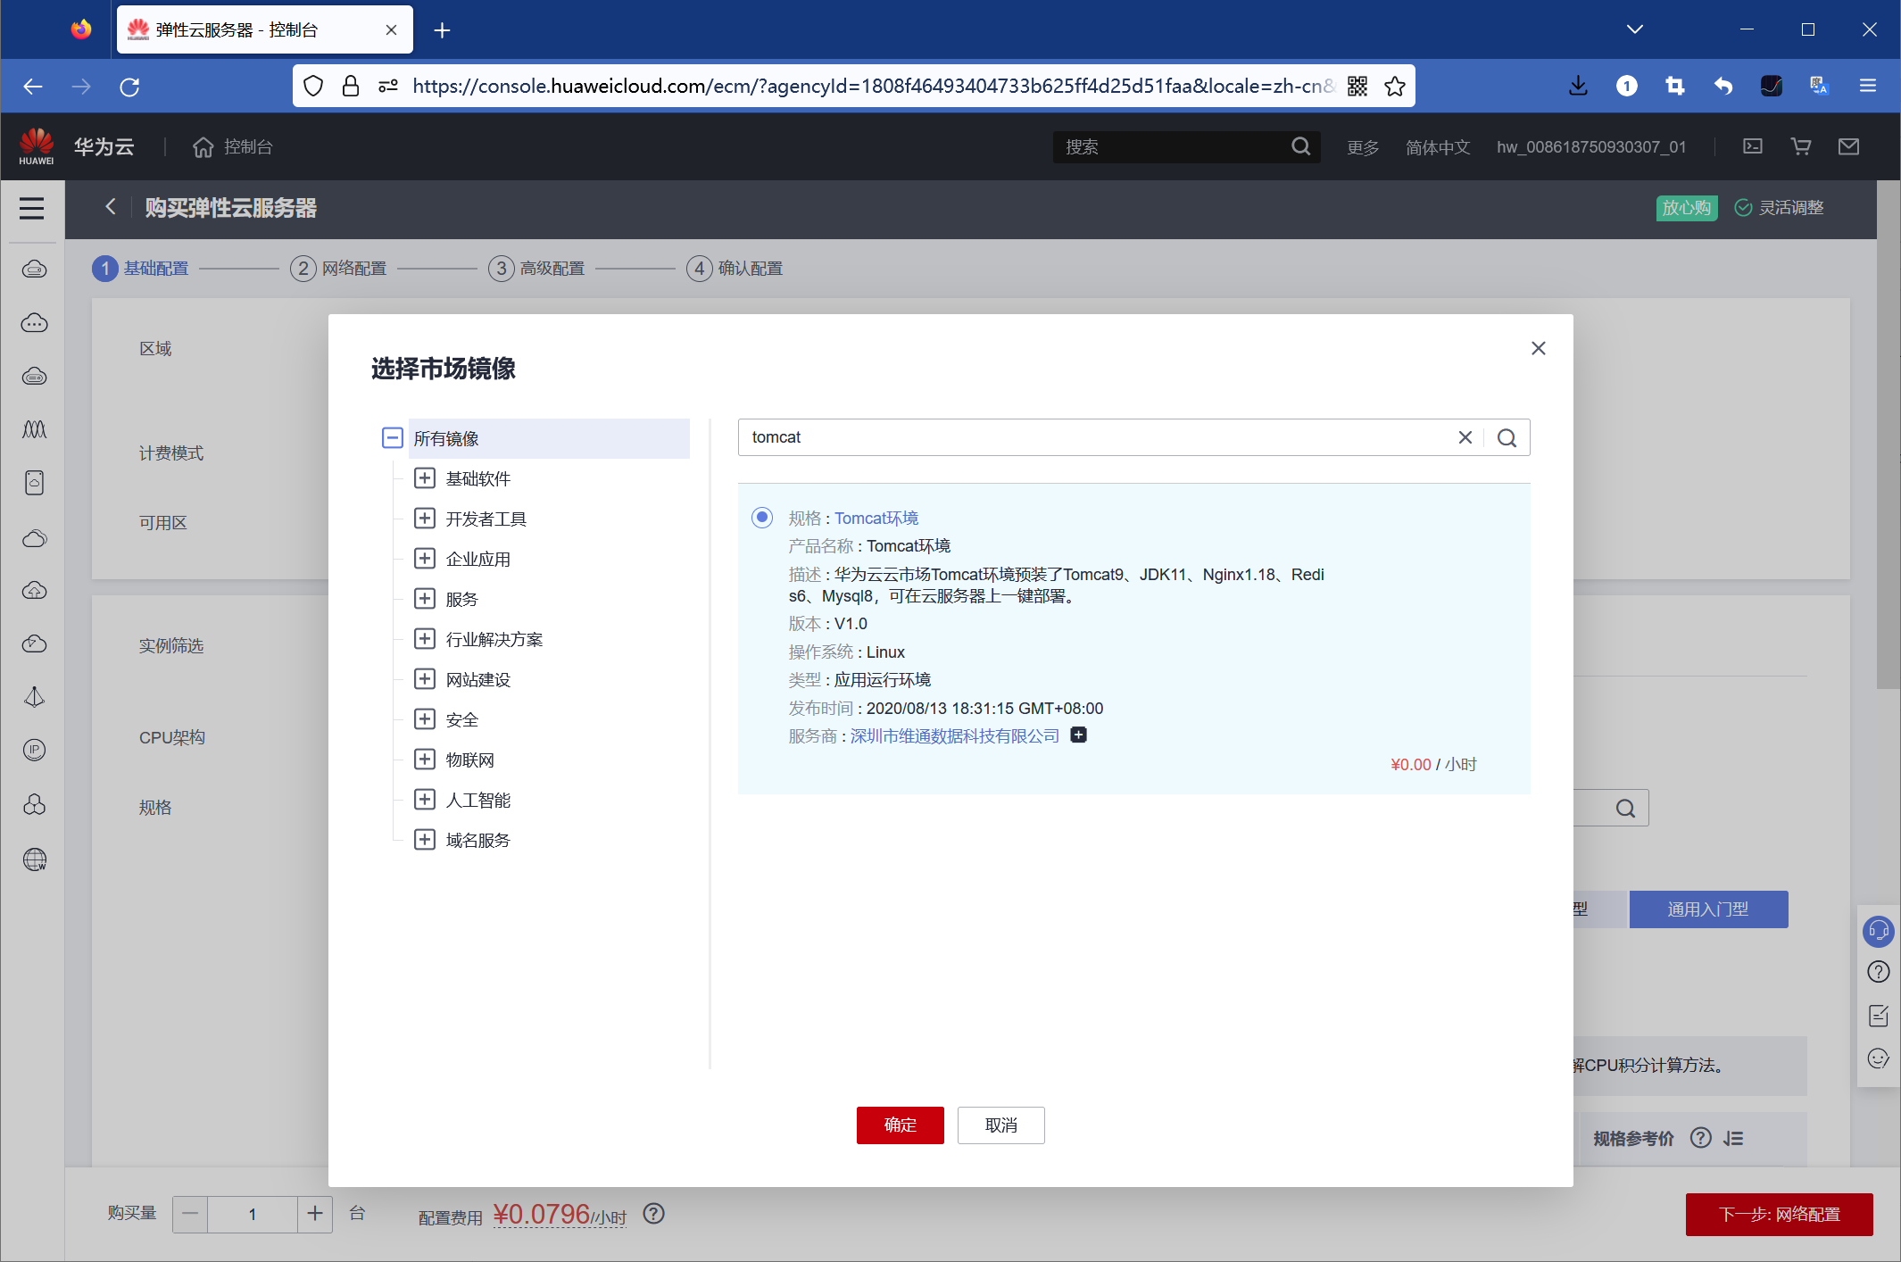Open the messages envelope icon
This screenshot has height=1262, width=1901.
[x=1848, y=146]
